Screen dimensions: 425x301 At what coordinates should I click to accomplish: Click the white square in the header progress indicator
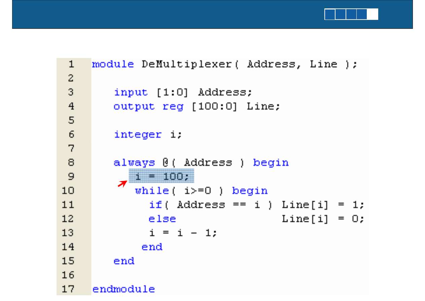(x=373, y=14)
